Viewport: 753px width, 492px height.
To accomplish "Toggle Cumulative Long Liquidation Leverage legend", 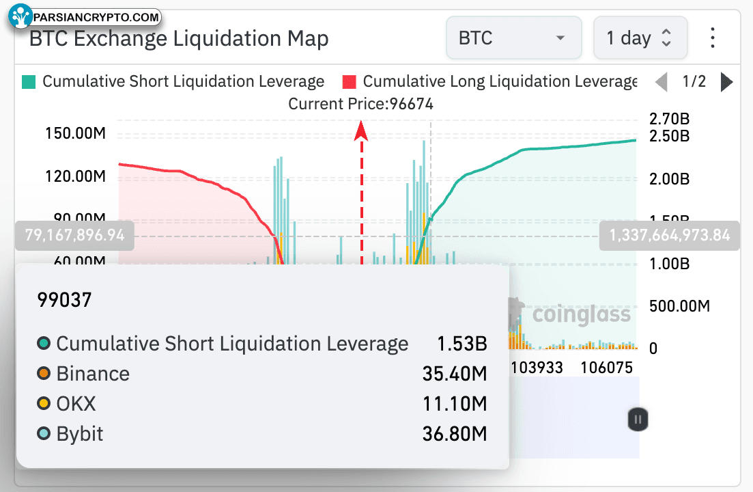I will (490, 82).
